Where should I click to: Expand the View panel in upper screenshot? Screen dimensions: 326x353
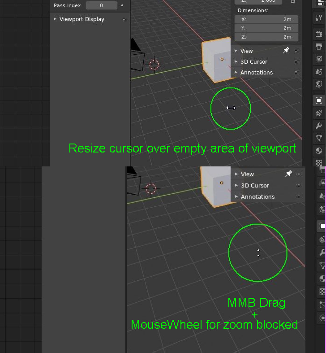coord(236,51)
